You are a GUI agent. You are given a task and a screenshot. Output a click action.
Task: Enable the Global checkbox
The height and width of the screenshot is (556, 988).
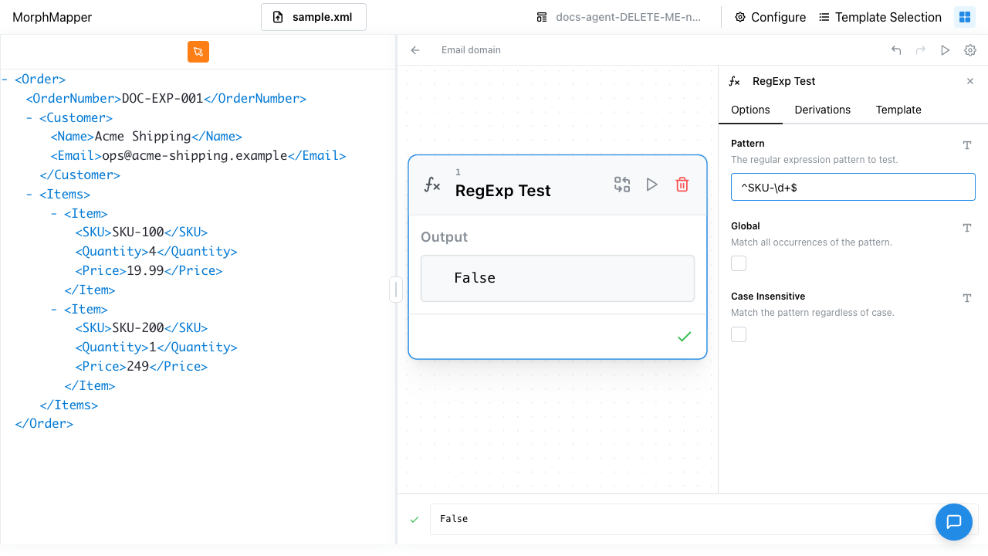click(x=739, y=264)
